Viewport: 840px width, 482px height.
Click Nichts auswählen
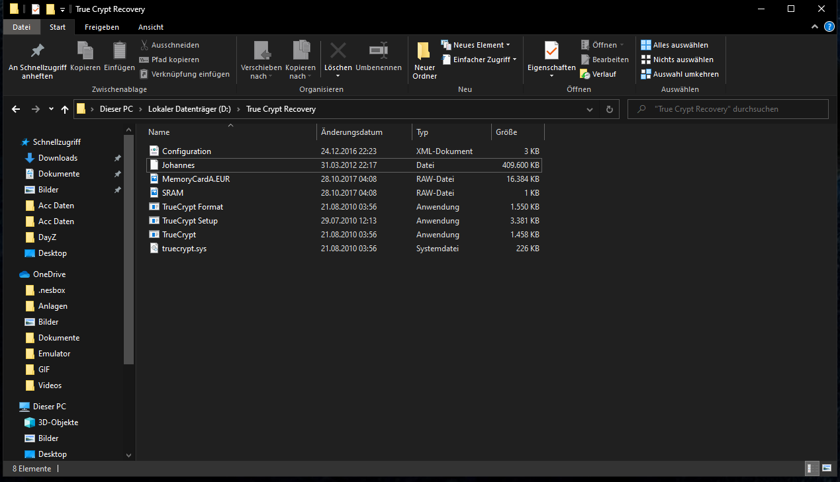point(677,60)
